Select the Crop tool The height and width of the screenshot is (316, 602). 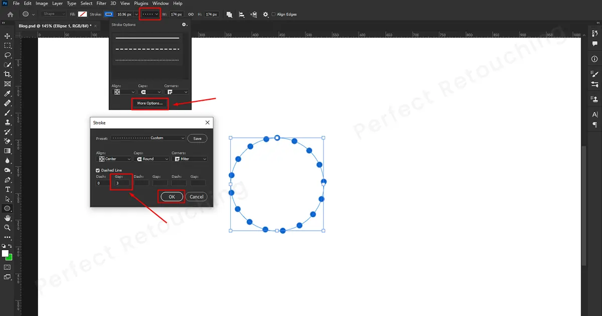pos(8,74)
